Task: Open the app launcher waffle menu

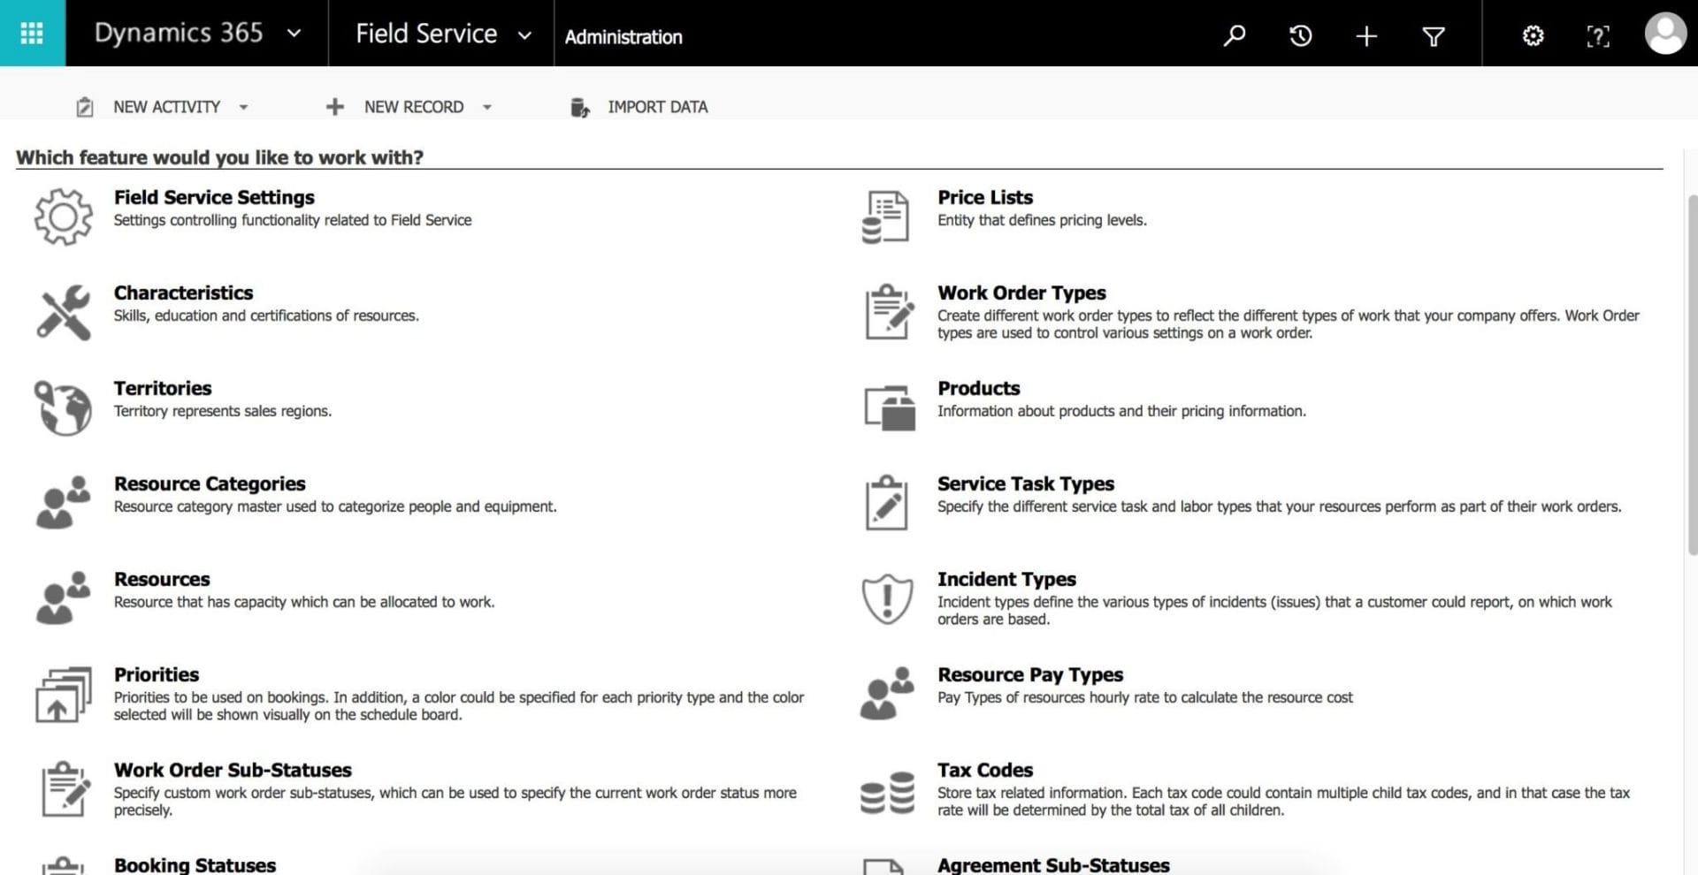Action: point(33,33)
